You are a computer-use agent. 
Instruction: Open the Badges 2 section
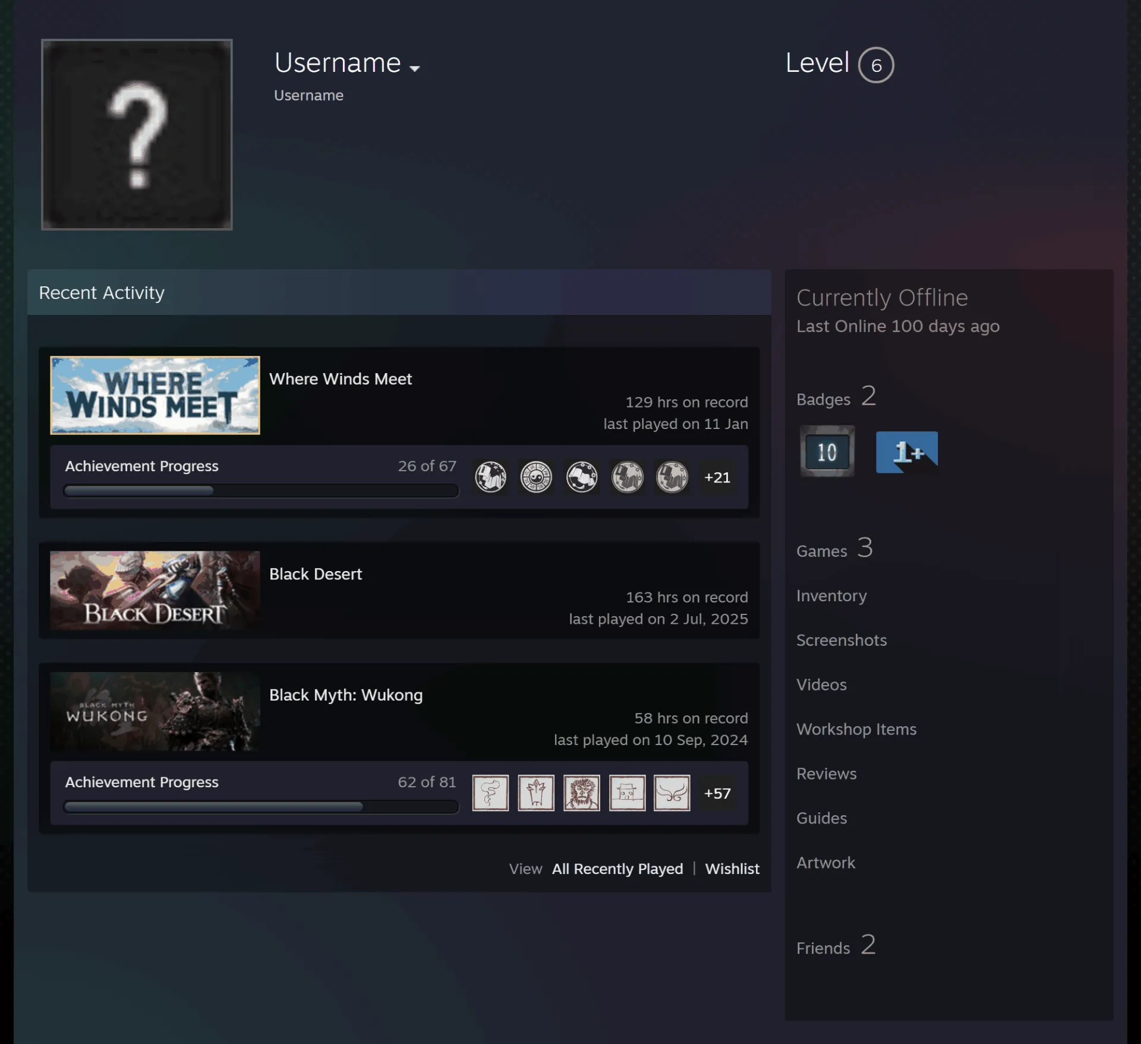(x=836, y=396)
